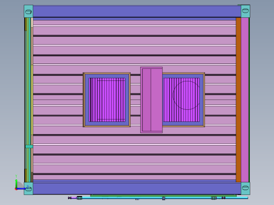Screen dimensions: 274x205
Task: Select the bottom-right teal corner casting
Action: (246, 188)
